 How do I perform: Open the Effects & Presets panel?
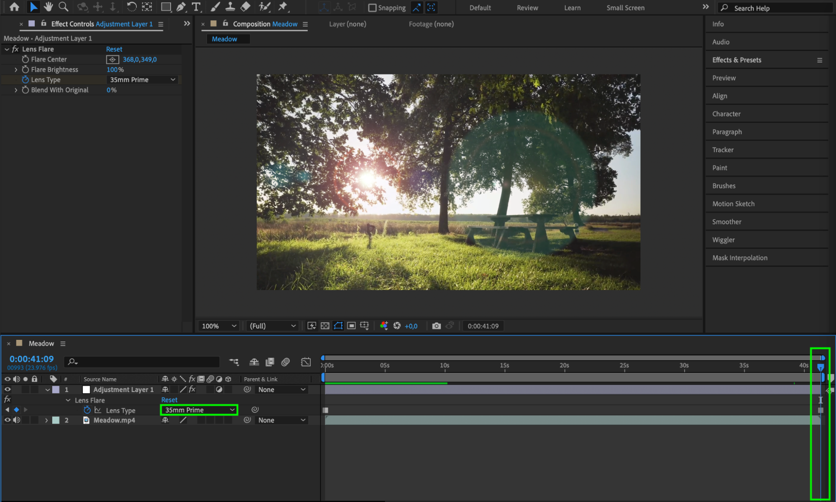(736, 60)
